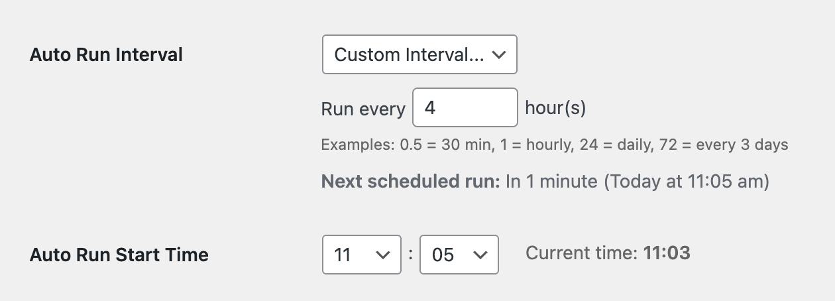Click the bold 11:03 current time value

pyautogui.click(x=667, y=253)
